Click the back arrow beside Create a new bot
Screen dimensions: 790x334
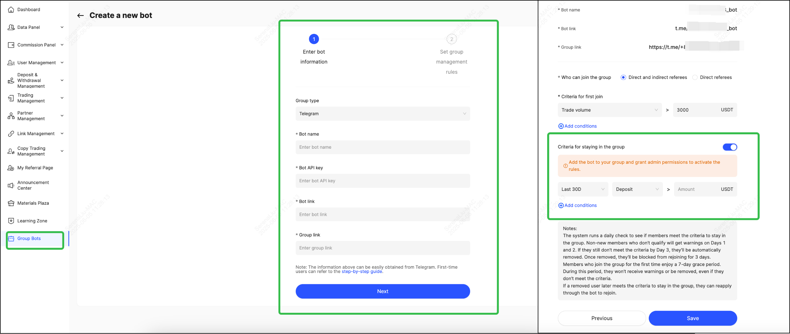[x=80, y=16]
